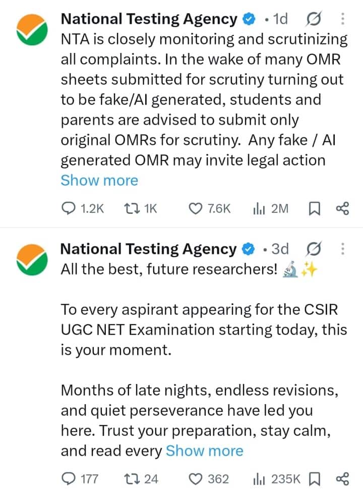This screenshot has height=495, width=363.
Task: Share the CSIR UGC NET post
Action: coord(342,479)
